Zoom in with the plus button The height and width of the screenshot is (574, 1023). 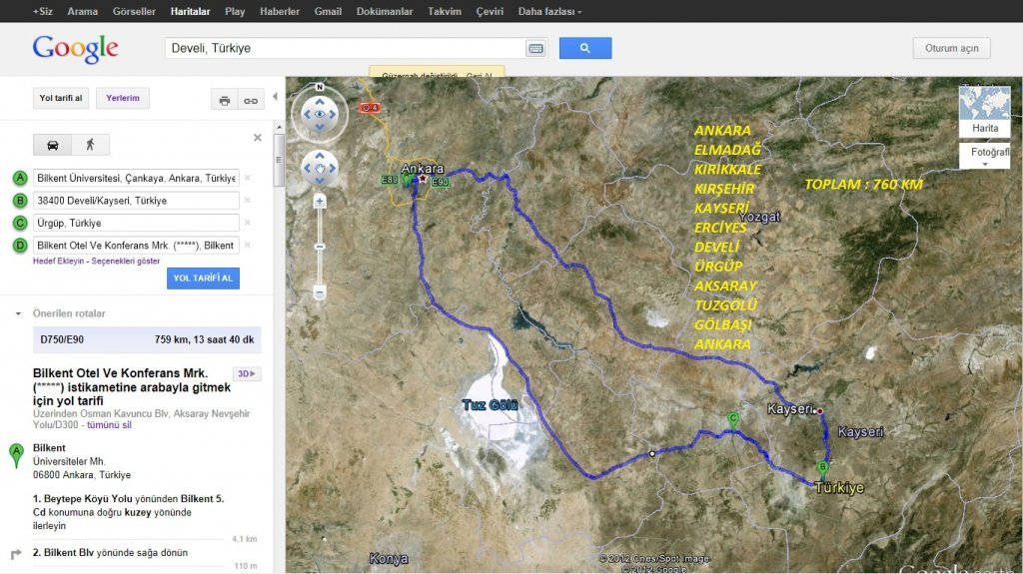point(320,202)
